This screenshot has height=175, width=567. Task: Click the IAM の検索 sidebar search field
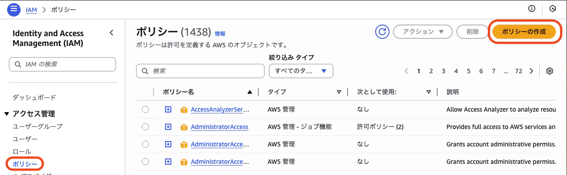click(x=62, y=64)
